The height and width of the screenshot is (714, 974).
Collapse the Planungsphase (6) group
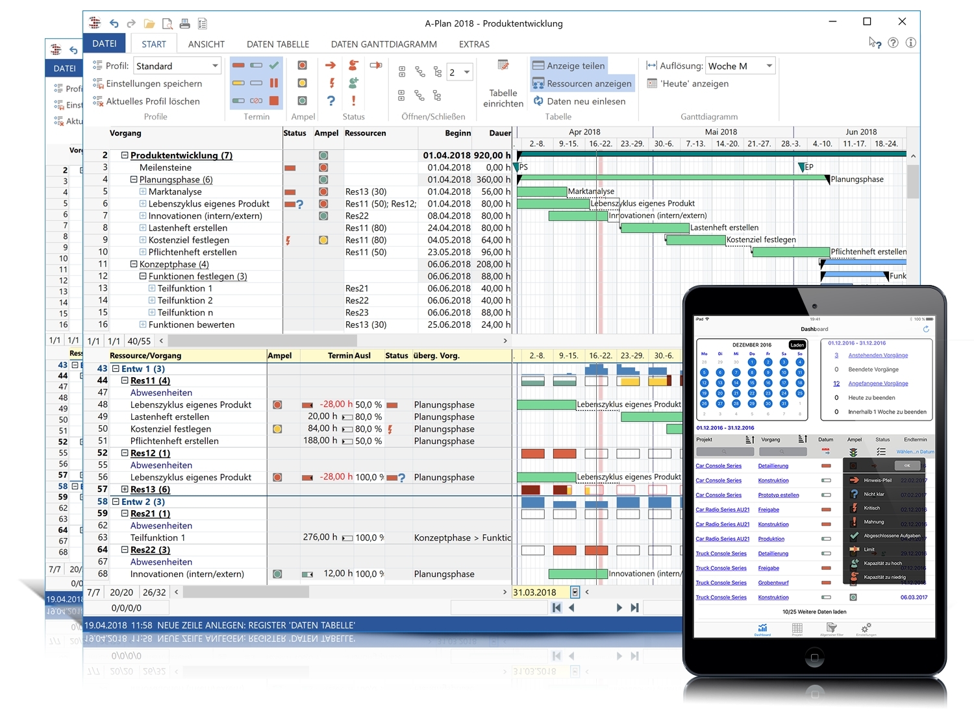(x=134, y=180)
